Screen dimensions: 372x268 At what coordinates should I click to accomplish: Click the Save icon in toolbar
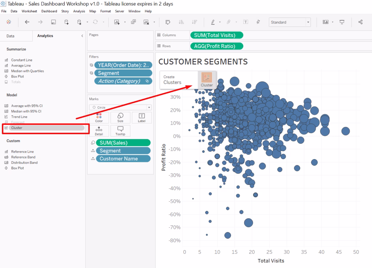click(53, 22)
